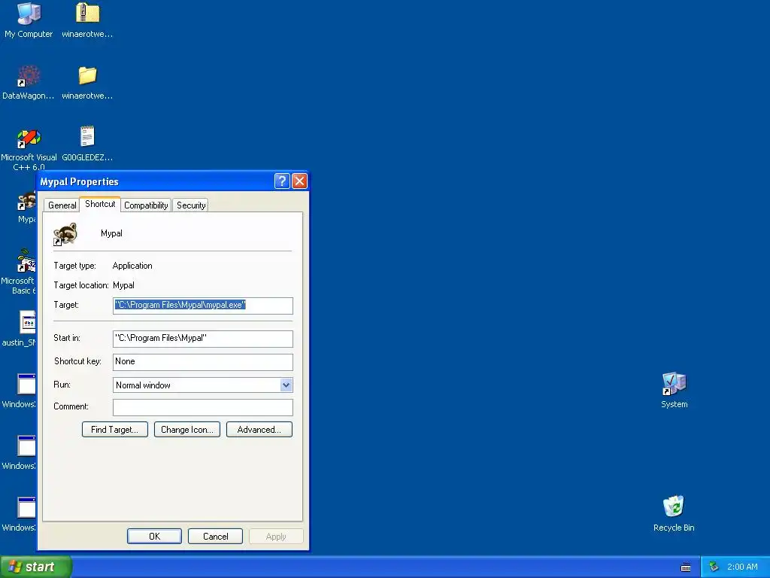
Task: Click the on-screen keyboard tray icon
Action: [686, 567]
